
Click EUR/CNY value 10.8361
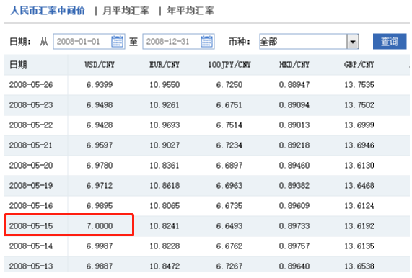coord(165,166)
